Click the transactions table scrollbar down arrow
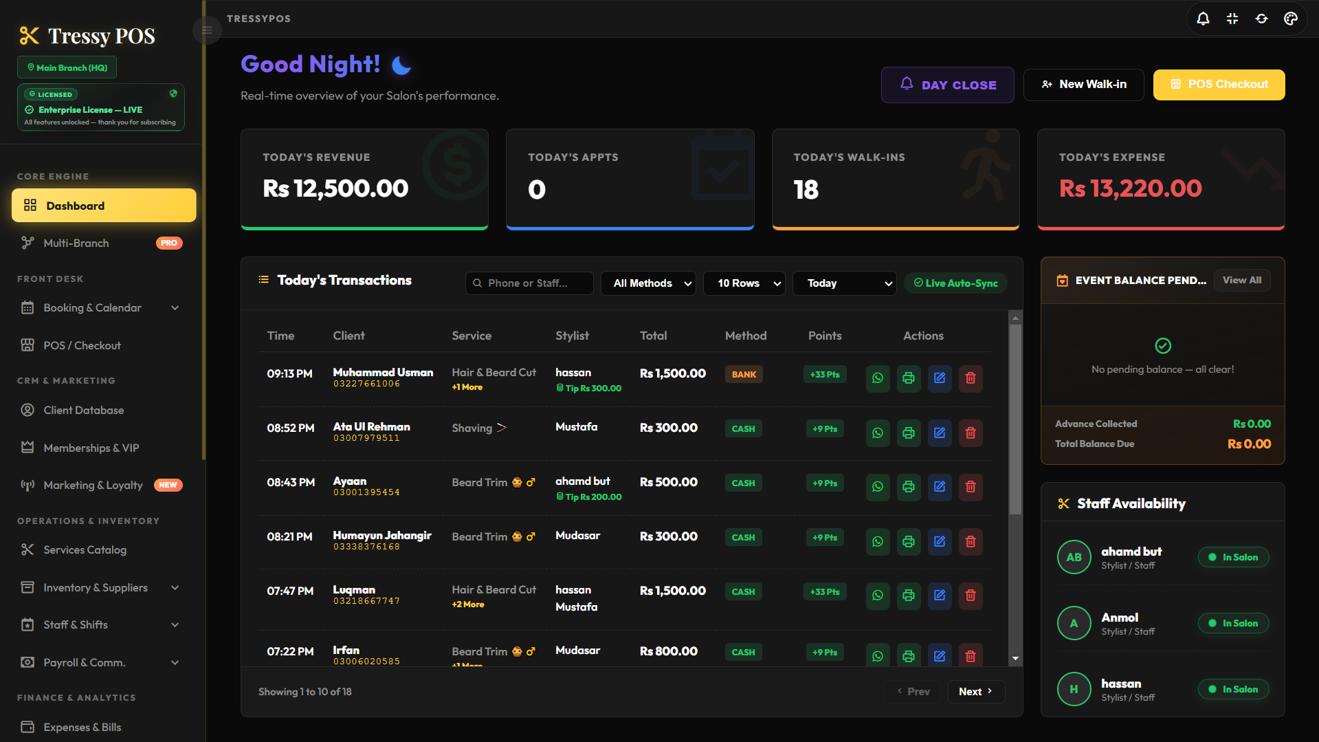The height and width of the screenshot is (742, 1319). click(x=1015, y=659)
